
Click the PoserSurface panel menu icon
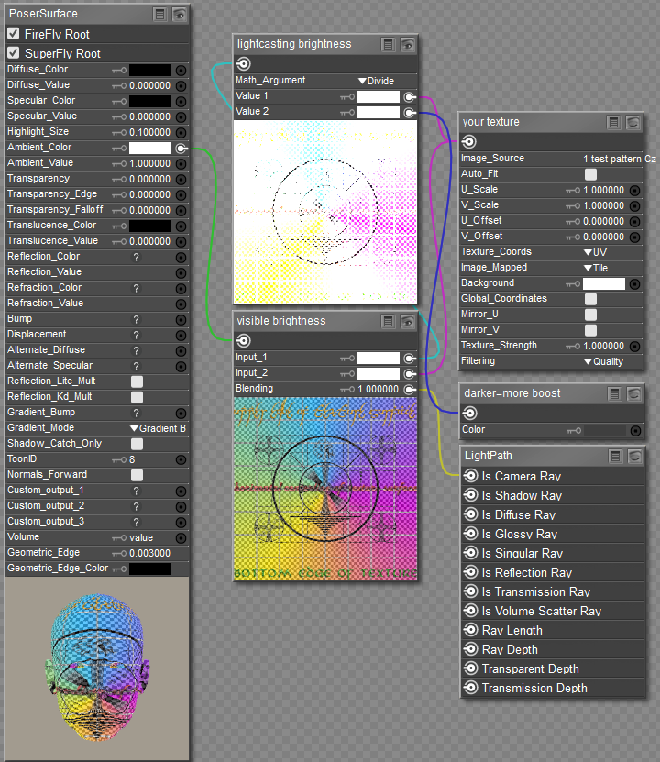(160, 14)
